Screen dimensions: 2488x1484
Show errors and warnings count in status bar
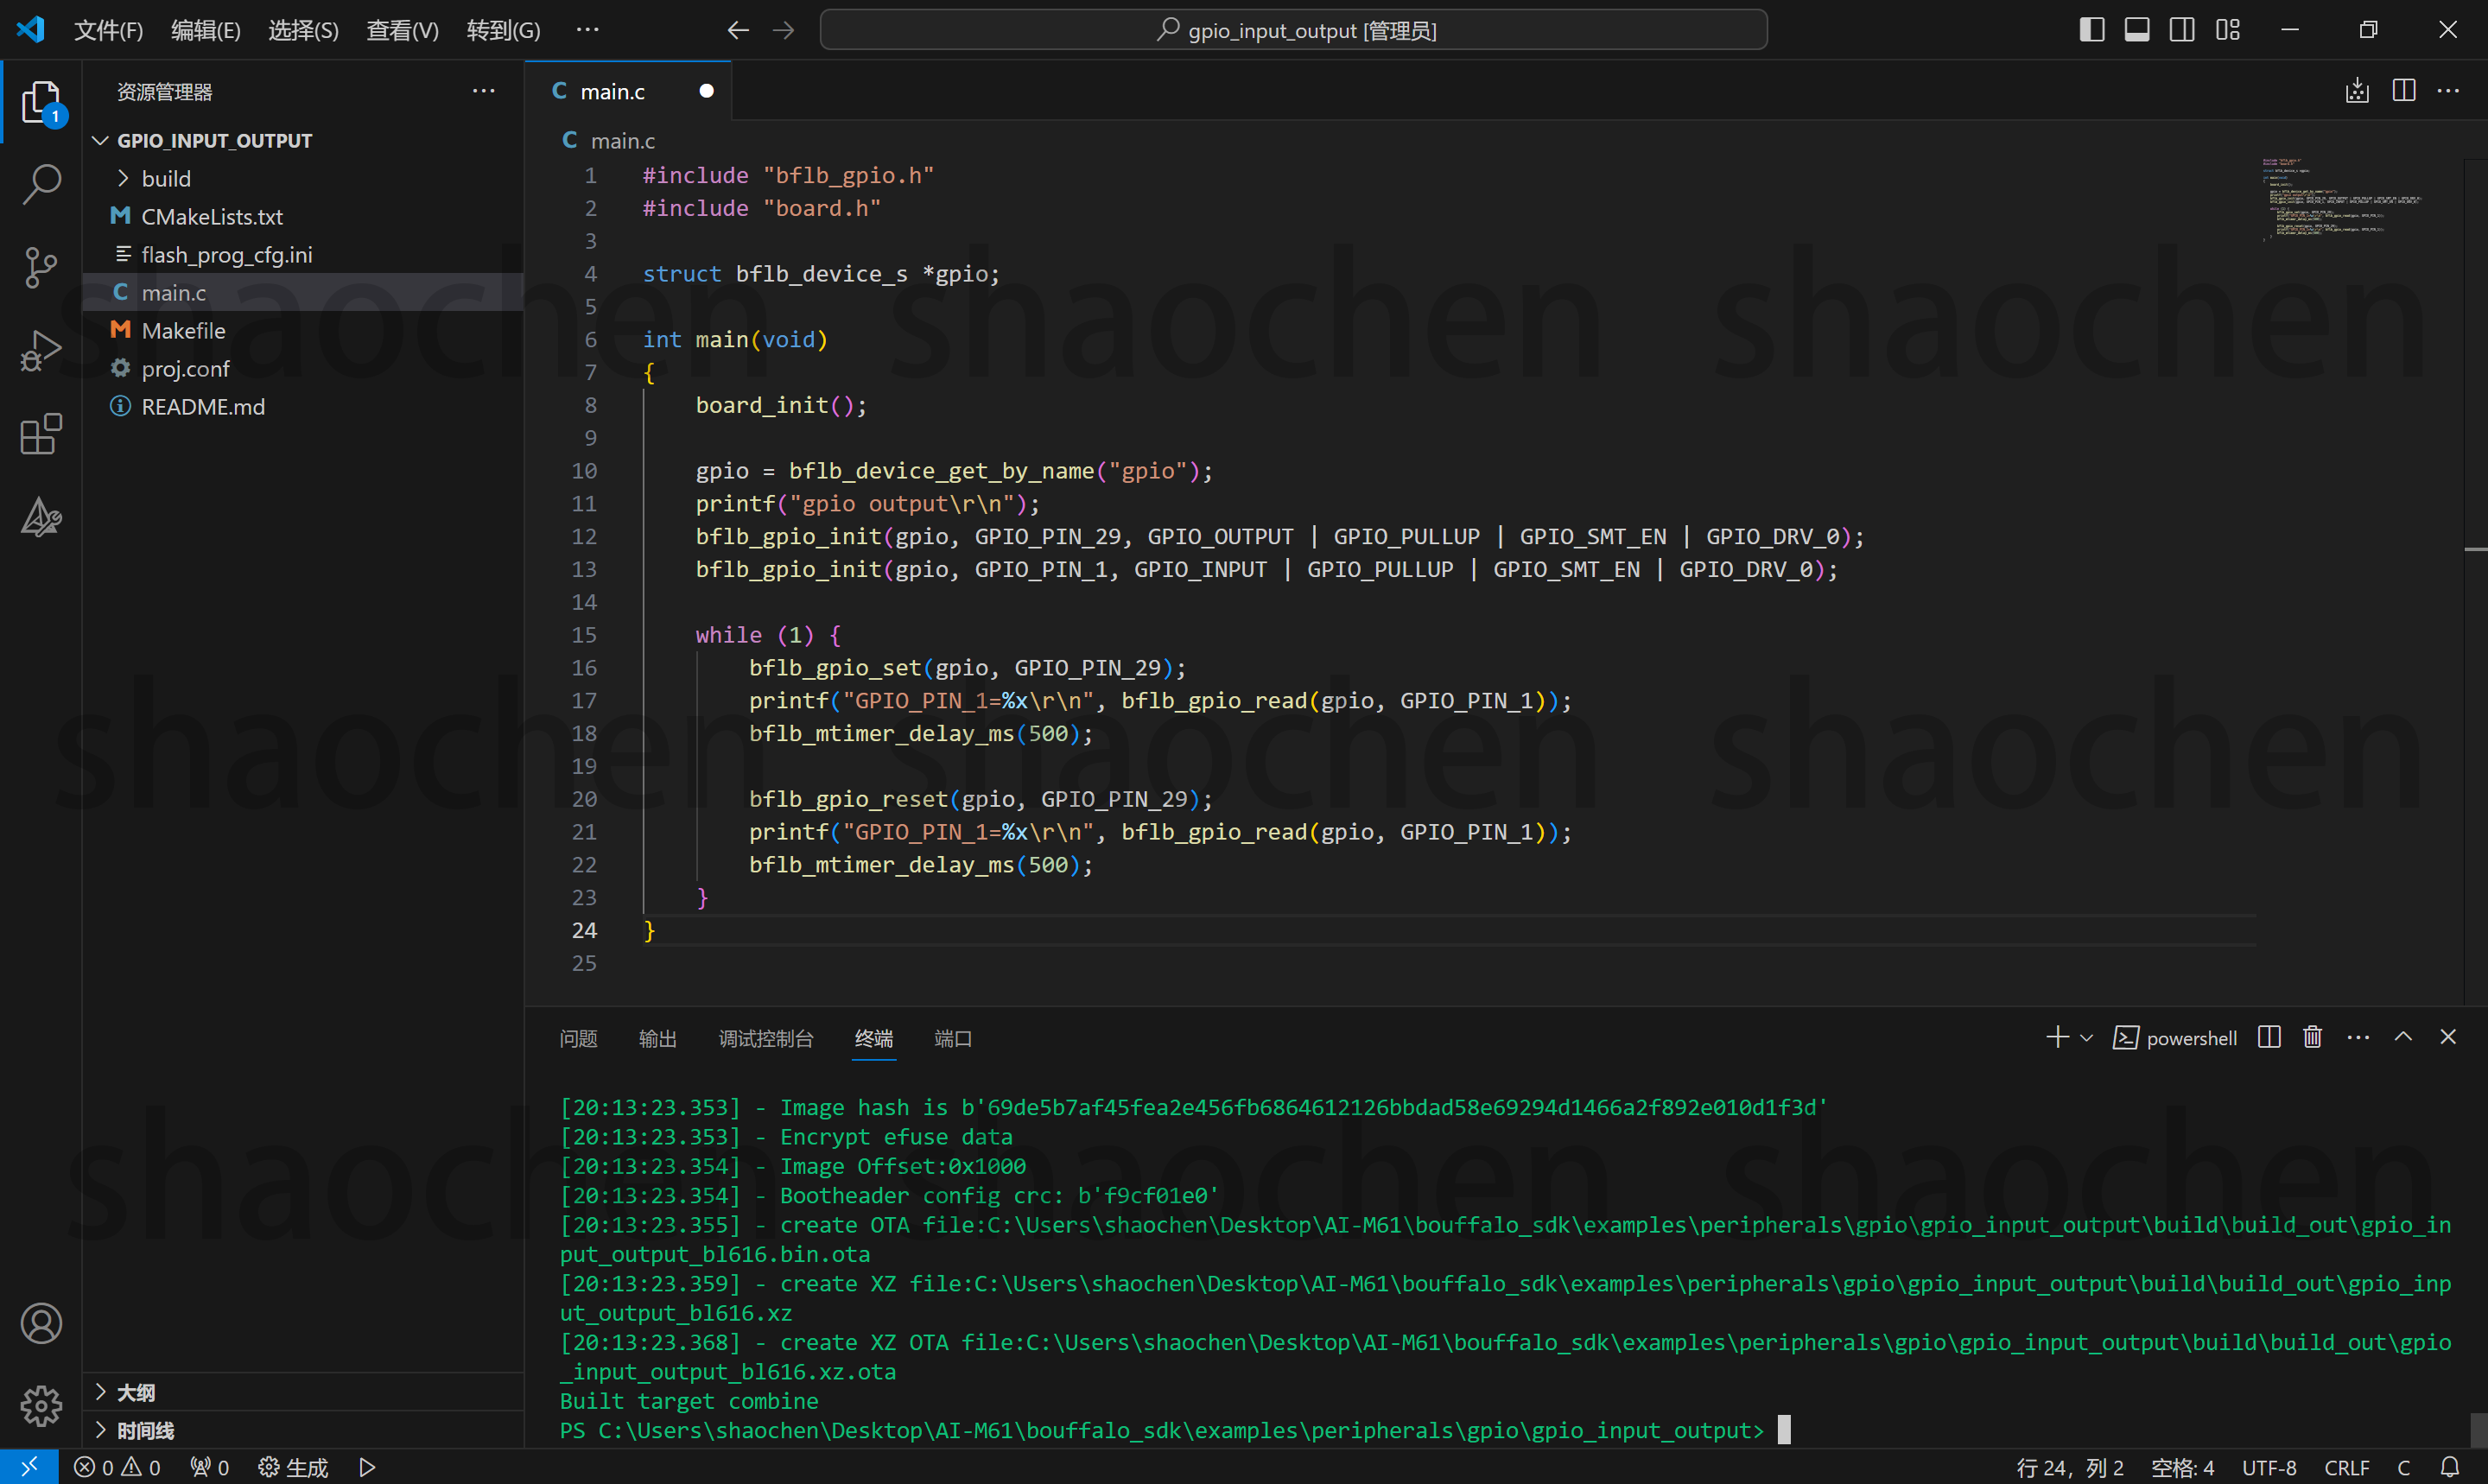coord(118,1467)
